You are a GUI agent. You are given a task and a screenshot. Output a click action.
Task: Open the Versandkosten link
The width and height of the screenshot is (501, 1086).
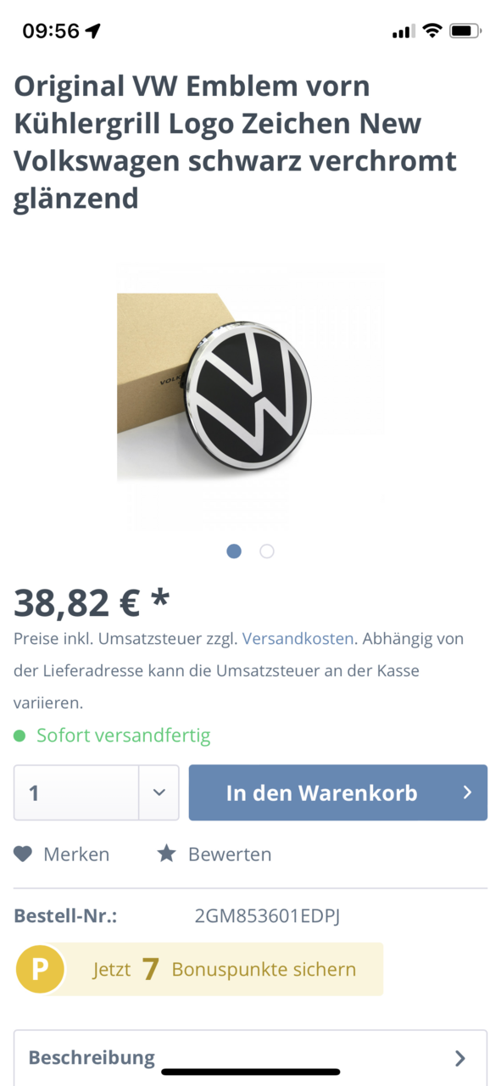click(298, 638)
